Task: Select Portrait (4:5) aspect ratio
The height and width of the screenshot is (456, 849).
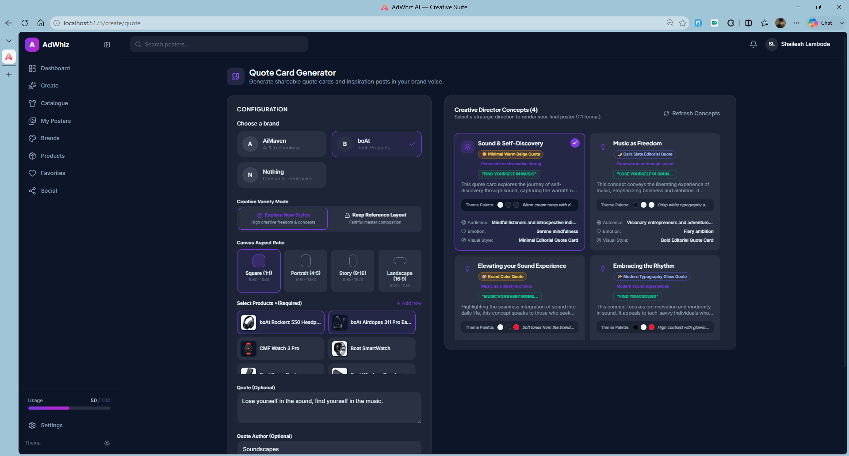Action: 306,271
